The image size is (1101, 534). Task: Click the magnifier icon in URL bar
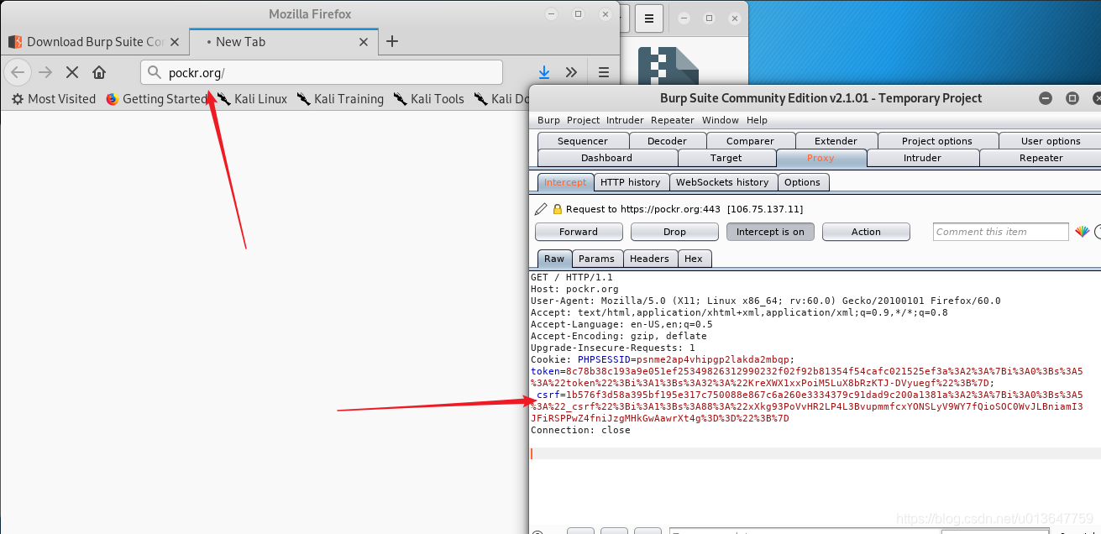154,72
